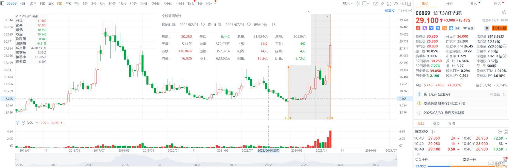Click the left handle of range selection
509x168 pixels.
(x=288, y=118)
